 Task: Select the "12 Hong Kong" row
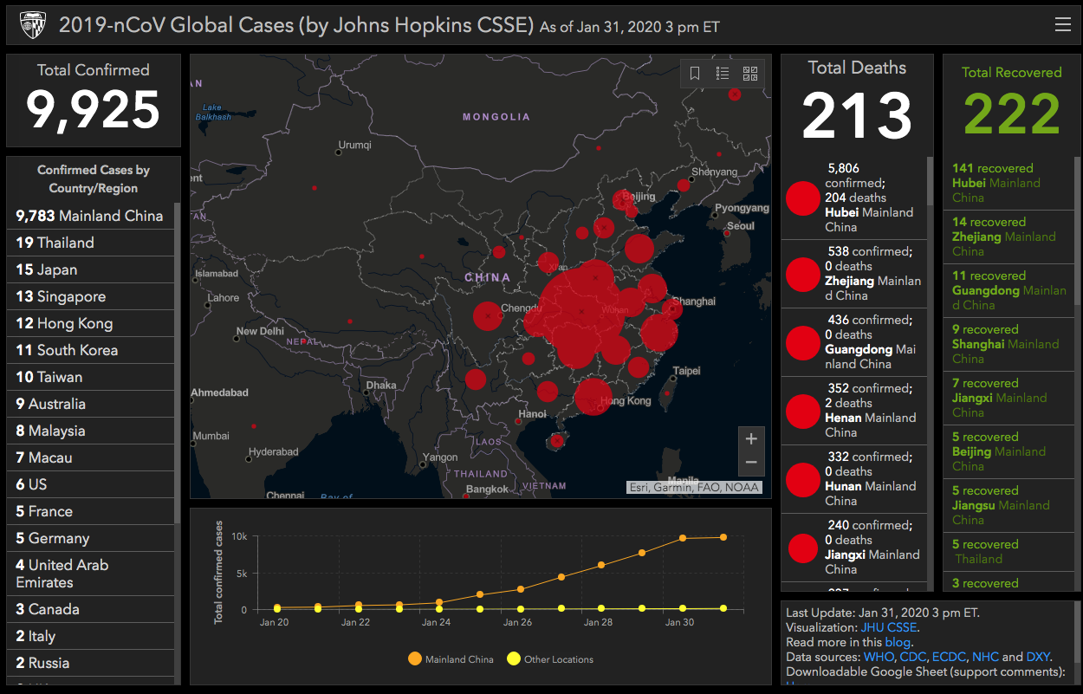(90, 323)
